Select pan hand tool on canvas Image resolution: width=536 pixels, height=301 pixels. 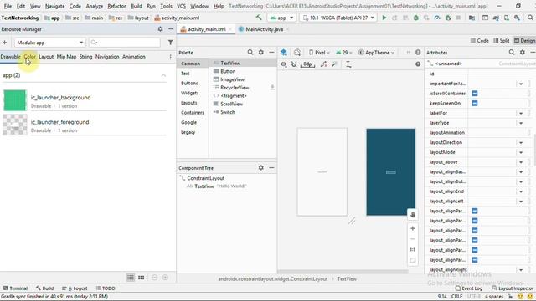click(413, 214)
